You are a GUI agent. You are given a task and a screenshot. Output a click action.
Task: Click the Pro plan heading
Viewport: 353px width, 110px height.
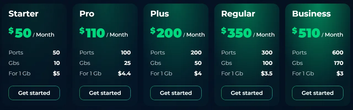[x=87, y=14]
